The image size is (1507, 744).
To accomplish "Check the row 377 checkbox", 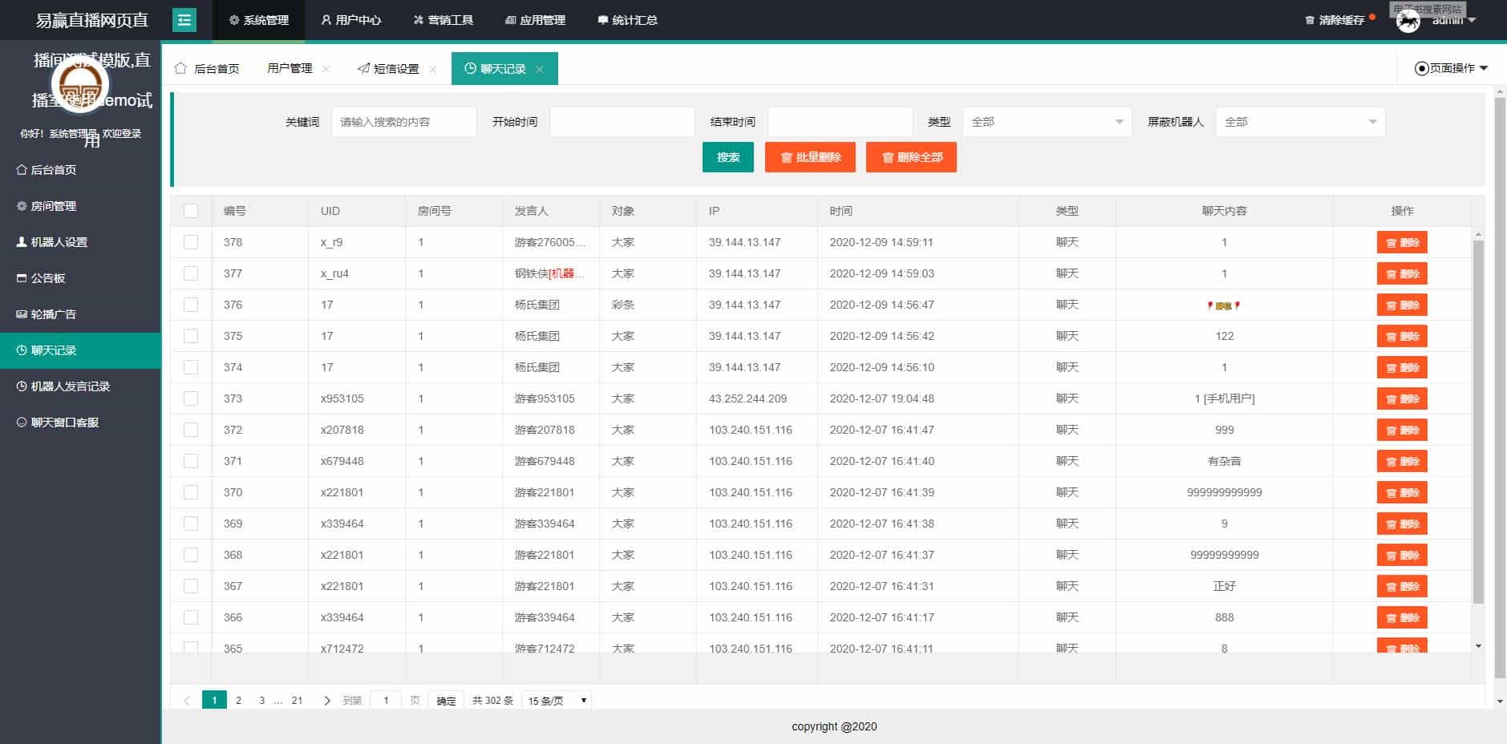I will pos(191,273).
